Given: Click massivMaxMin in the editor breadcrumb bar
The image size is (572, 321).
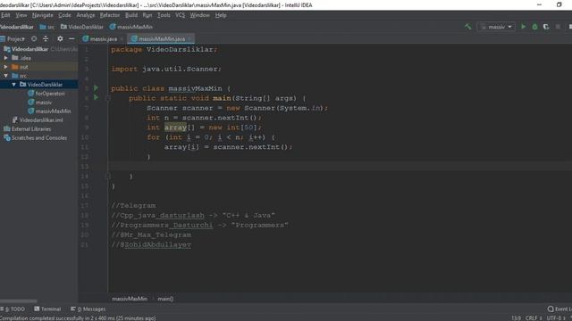Looking at the screenshot, I should [130, 299].
